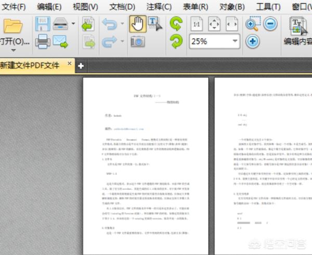Open the 25% zoom level dropdown
The image size is (312, 255).
235,41
